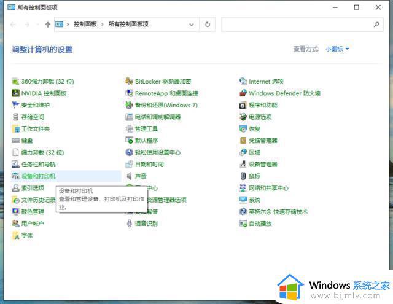This screenshot has height=304, width=393.
Task: Click the Forward navigation arrow
Action: 27,25
